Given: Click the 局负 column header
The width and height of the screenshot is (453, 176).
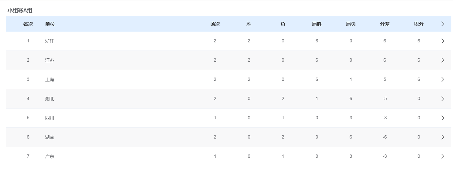Looking at the screenshot, I should click(351, 24).
